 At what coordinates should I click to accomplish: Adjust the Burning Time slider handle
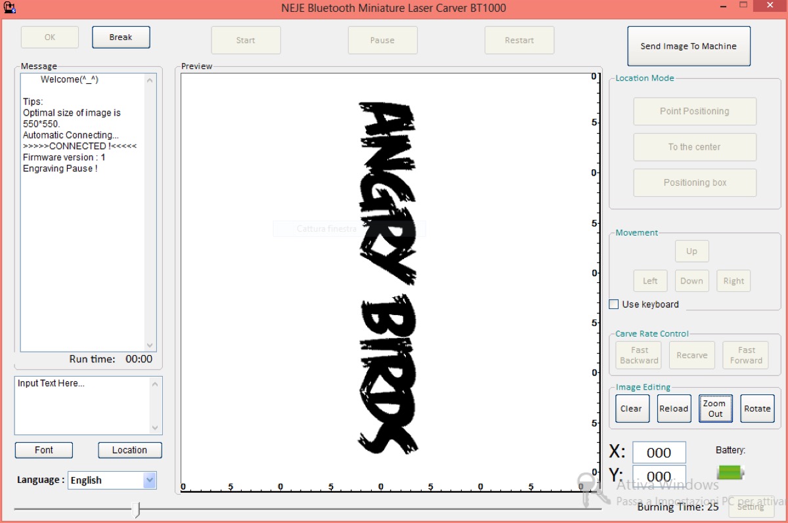(x=136, y=510)
